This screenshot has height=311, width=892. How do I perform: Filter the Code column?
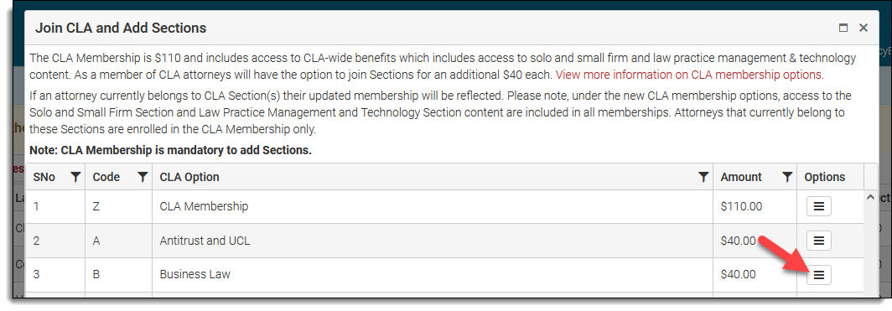[x=143, y=178]
